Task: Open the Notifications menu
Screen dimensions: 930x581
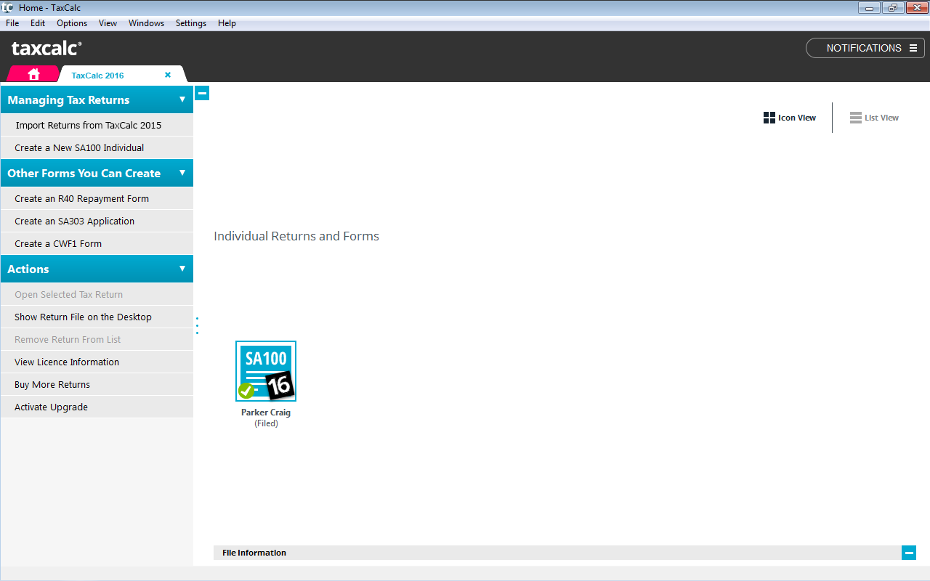Action: tap(865, 48)
